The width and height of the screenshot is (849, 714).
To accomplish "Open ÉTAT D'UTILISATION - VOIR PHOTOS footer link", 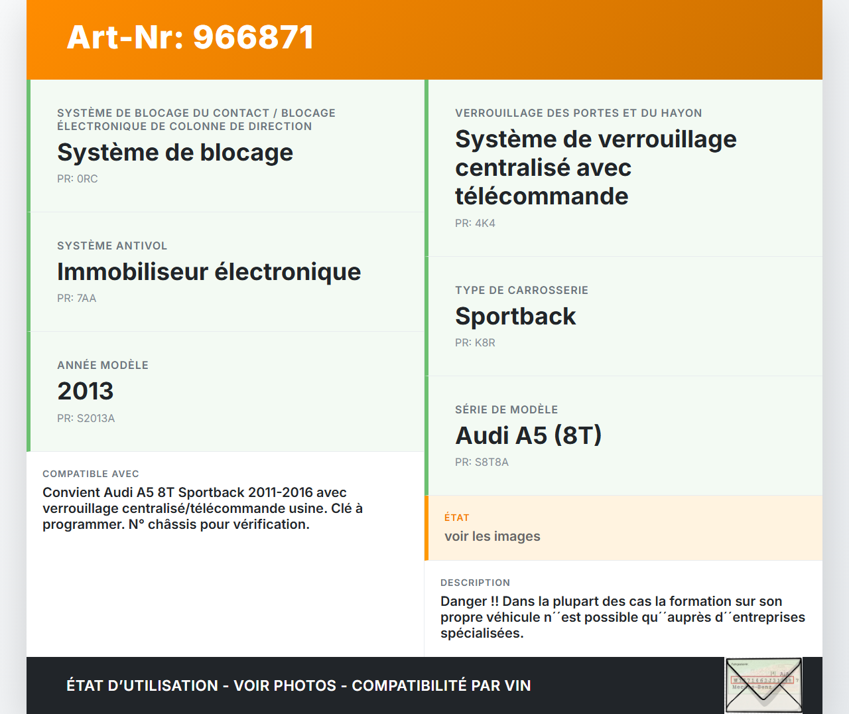I will [x=298, y=685].
